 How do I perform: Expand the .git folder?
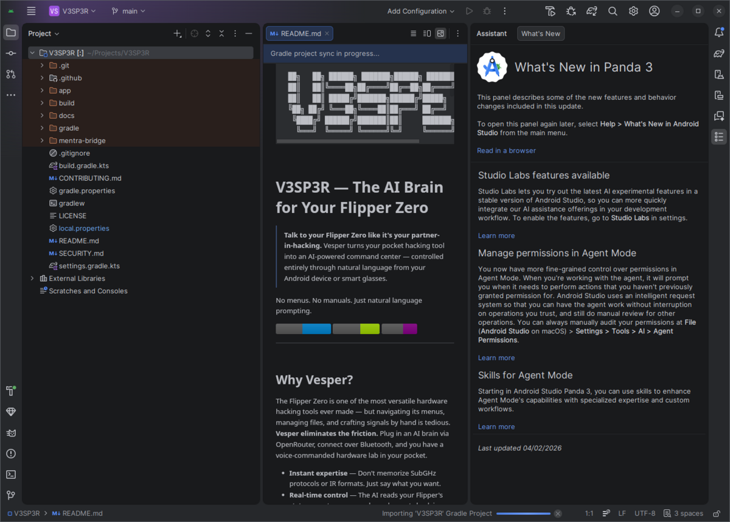tap(42, 66)
